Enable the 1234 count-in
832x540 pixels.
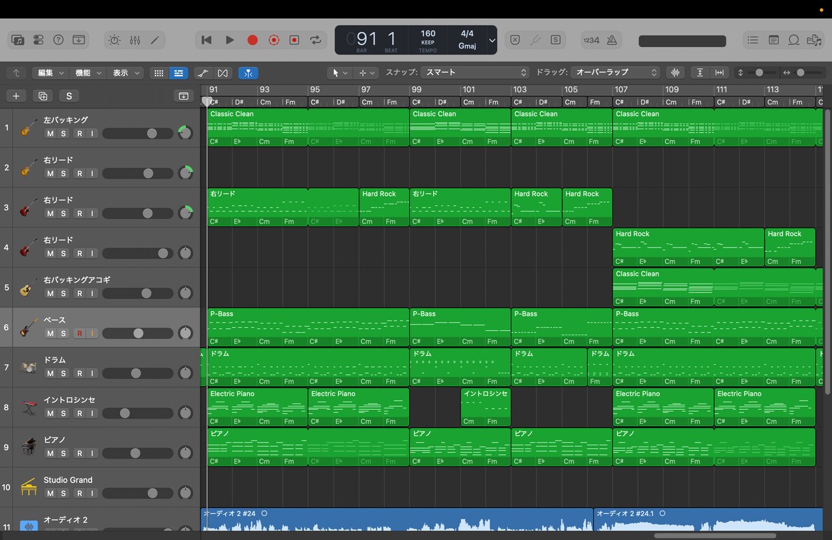(x=591, y=40)
